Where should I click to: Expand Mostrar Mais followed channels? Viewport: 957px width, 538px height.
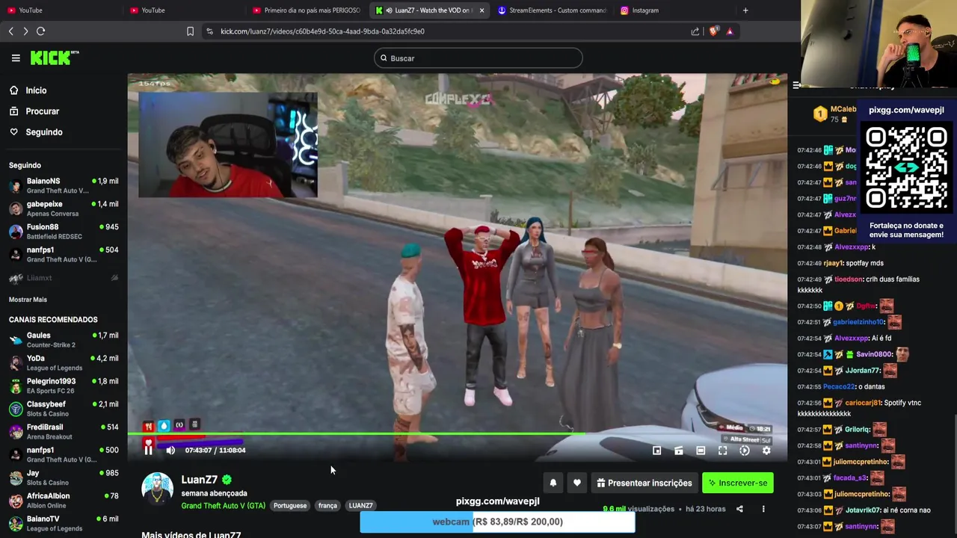[x=28, y=300]
